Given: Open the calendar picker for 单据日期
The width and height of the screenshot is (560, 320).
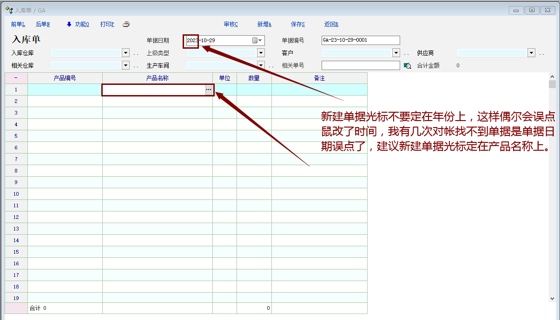Looking at the screenshot, I should click(257, 40).
